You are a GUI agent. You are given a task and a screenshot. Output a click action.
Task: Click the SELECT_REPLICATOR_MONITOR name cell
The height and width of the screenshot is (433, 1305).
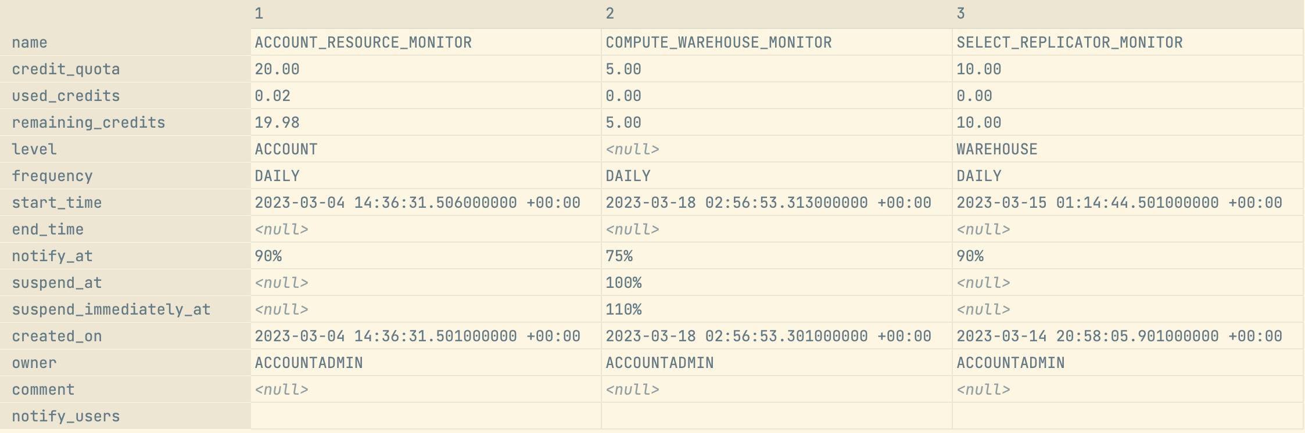coord(1128,42)
